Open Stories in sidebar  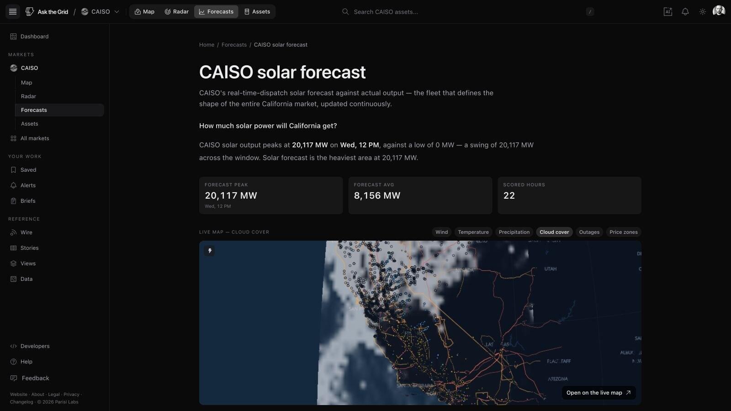click(x=55, y=248)
